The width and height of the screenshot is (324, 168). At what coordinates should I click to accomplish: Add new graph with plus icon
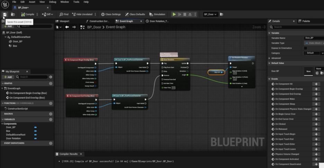[51, 83]
